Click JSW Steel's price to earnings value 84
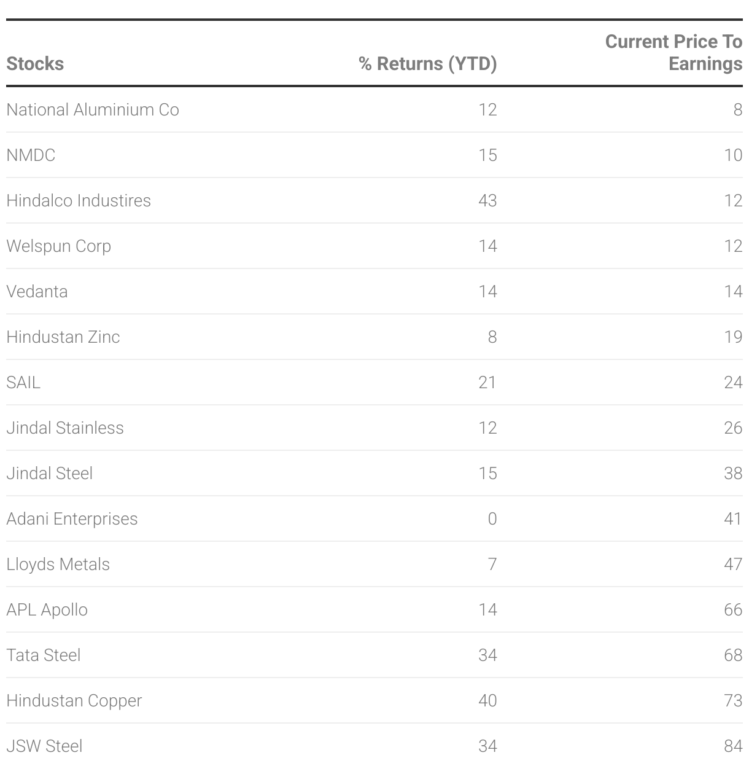The image size is (749, 774). (733, 746)
